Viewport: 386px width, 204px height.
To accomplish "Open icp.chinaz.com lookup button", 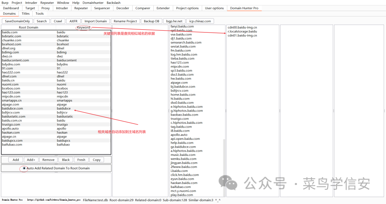I will [200, 21].
